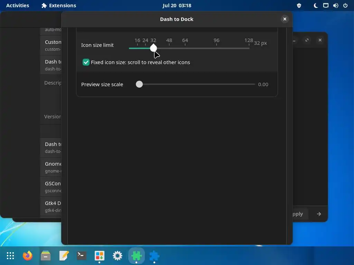Select the Gnome extension row
This screenshot has width=354, height=265.
point(51,167)
